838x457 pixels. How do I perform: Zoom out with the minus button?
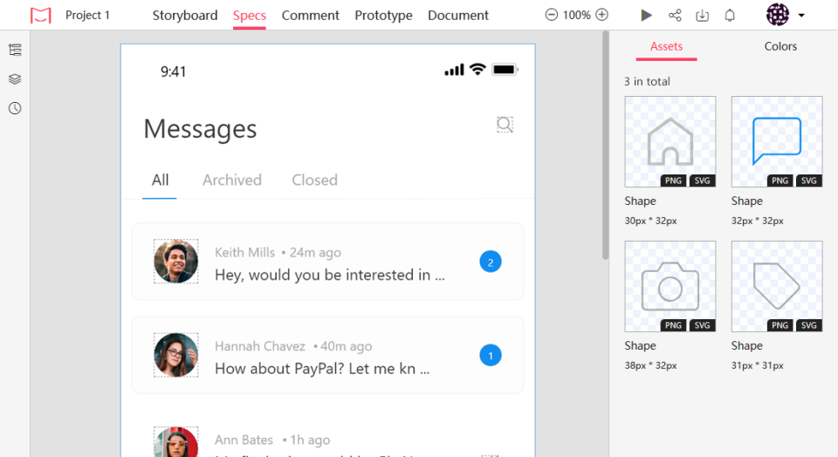tap(552, 15)
